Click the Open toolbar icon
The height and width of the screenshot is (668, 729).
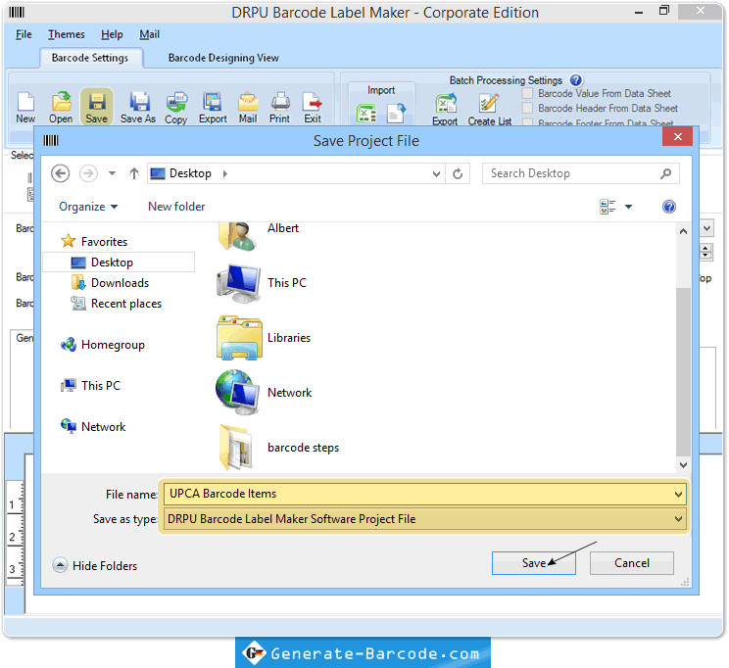[61, 108]
